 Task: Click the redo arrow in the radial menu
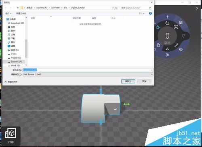pos(183,36)
